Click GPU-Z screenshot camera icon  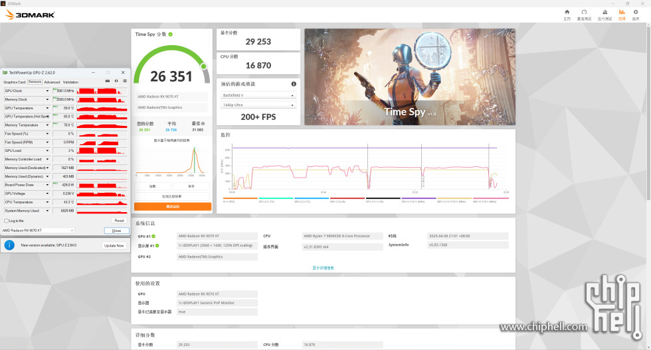(x=108, y=81)
